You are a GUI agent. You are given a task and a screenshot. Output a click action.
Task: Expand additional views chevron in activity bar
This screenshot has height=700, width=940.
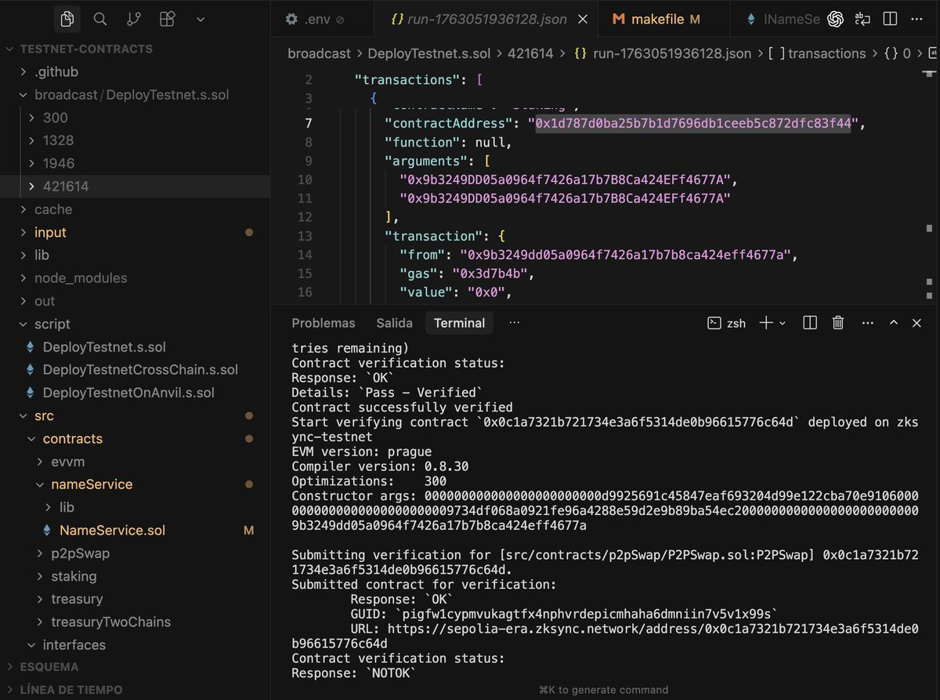[x=201, y=19]
